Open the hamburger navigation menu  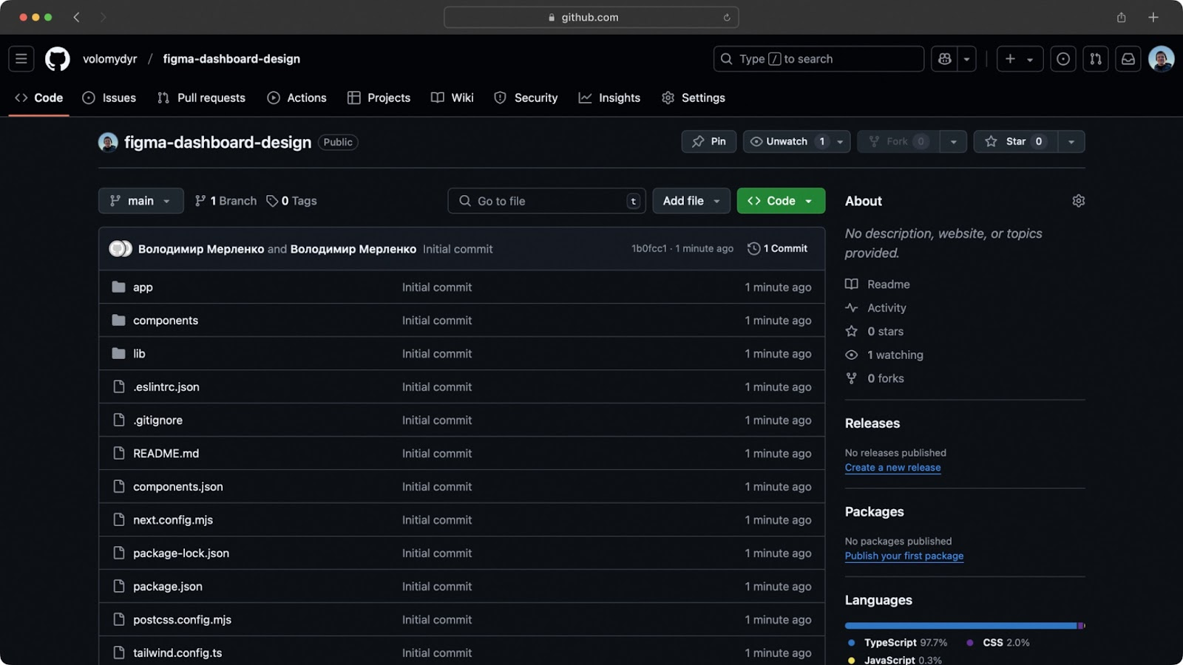pos(21,59)
